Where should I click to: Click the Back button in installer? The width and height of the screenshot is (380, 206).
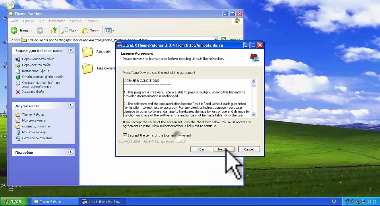[201, 149]
